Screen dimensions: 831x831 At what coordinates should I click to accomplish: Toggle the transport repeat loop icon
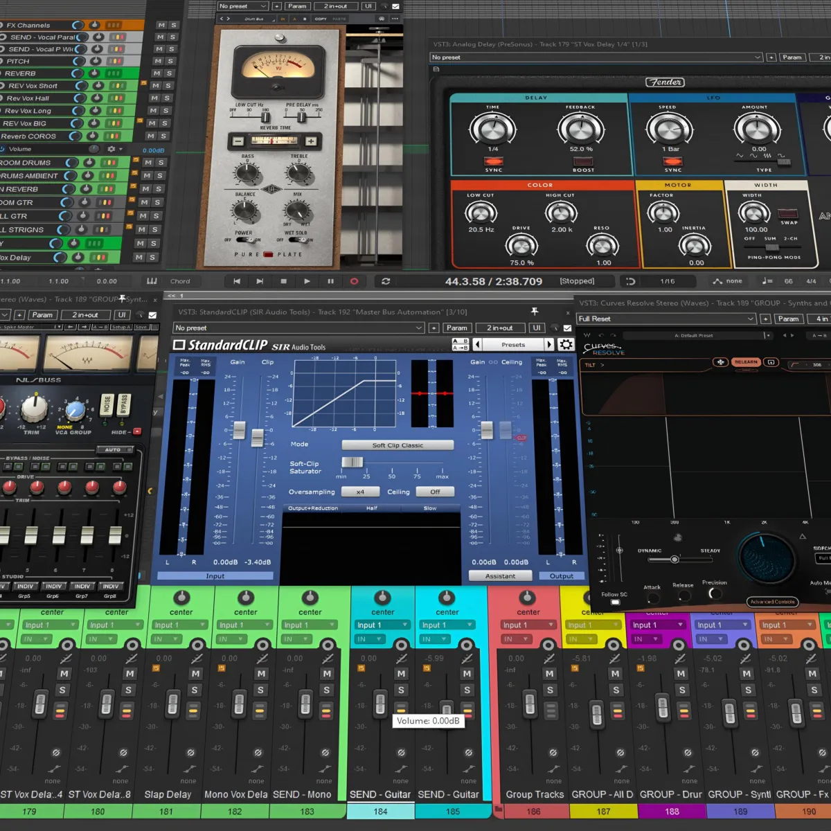pyautogui.click(x=386, y=281)
